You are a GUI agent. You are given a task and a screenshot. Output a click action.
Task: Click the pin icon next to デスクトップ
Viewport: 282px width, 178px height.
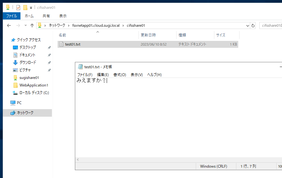point(49,47)
